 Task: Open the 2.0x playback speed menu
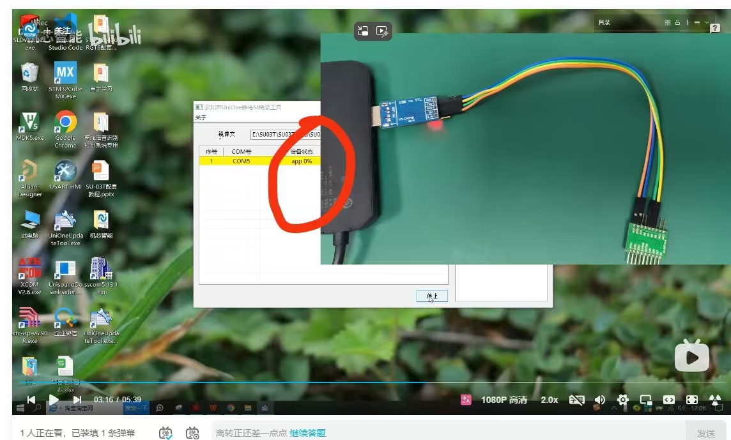pos(549,400)
